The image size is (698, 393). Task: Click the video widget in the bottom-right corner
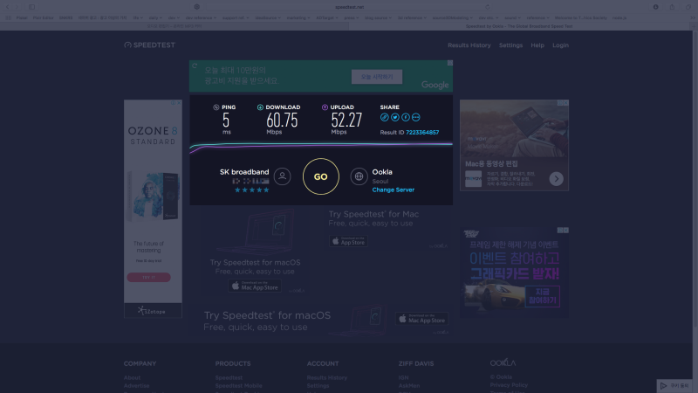(x=675, y=385)
